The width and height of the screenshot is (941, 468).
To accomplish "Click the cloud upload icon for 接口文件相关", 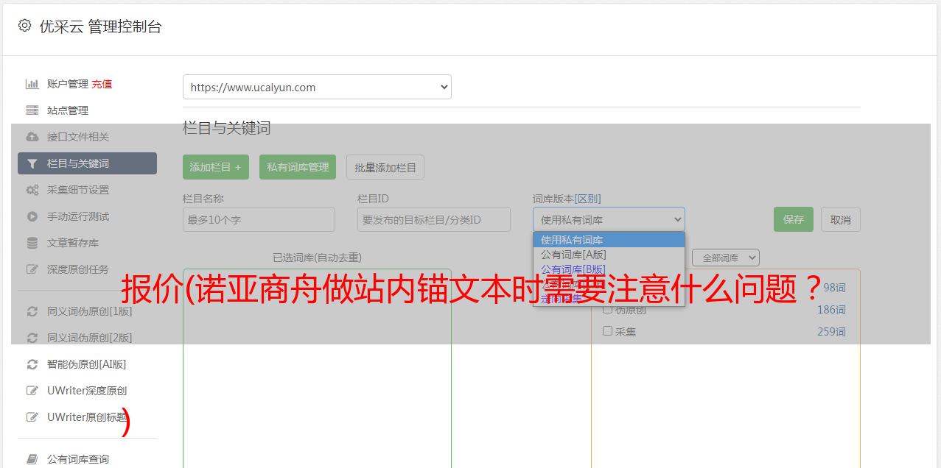I will (x=32, y=137).
